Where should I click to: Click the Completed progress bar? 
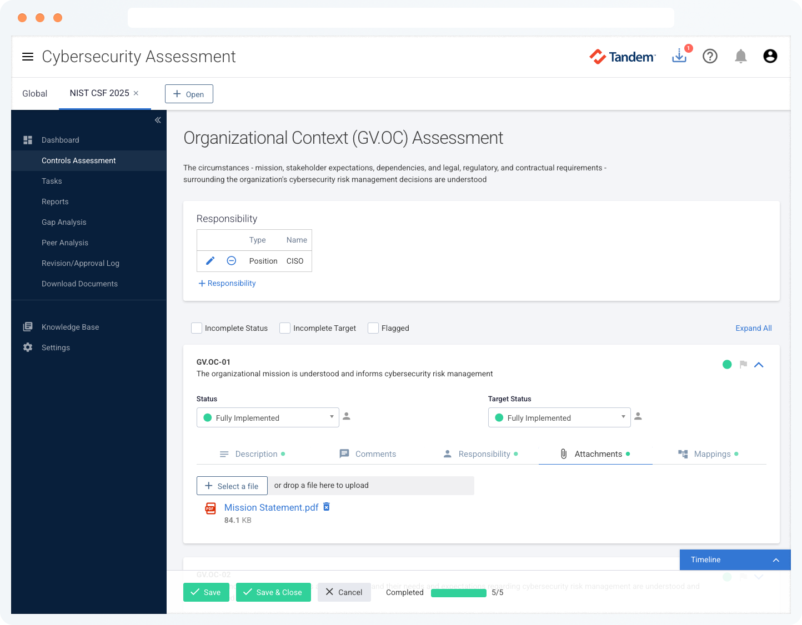pos(458,593)
